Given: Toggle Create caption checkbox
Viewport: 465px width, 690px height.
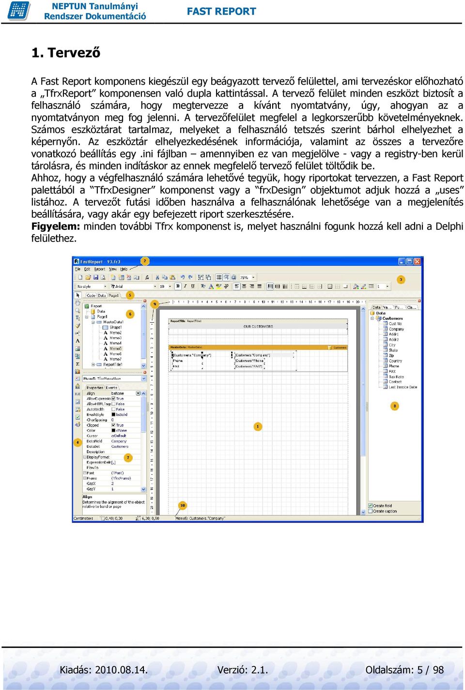Looking at the screenshot, I should pyautogui.click(x=371, y=511).
